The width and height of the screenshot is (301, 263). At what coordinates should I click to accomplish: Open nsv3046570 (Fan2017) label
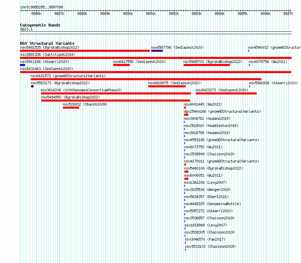(x=205, y=239)
